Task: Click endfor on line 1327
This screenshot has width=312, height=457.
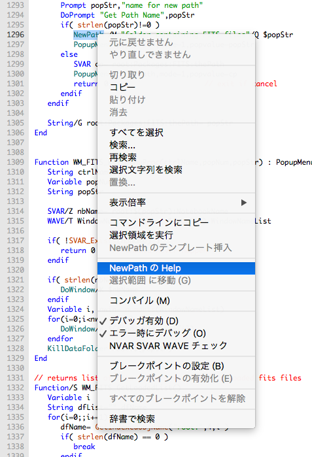Action: click(60, 339)
